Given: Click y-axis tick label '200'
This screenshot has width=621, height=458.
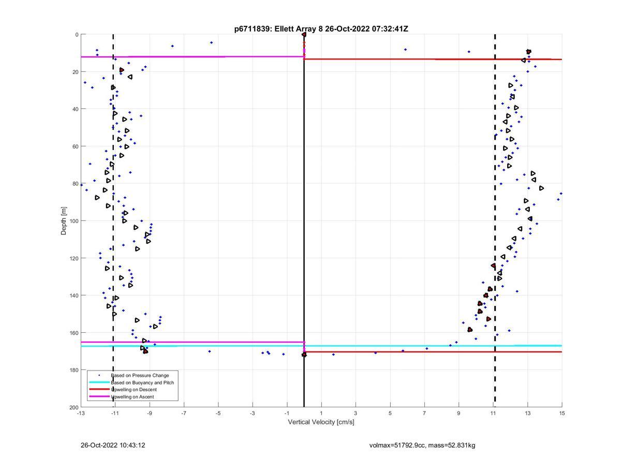Looking at the screenshot, I should (73, 407).
